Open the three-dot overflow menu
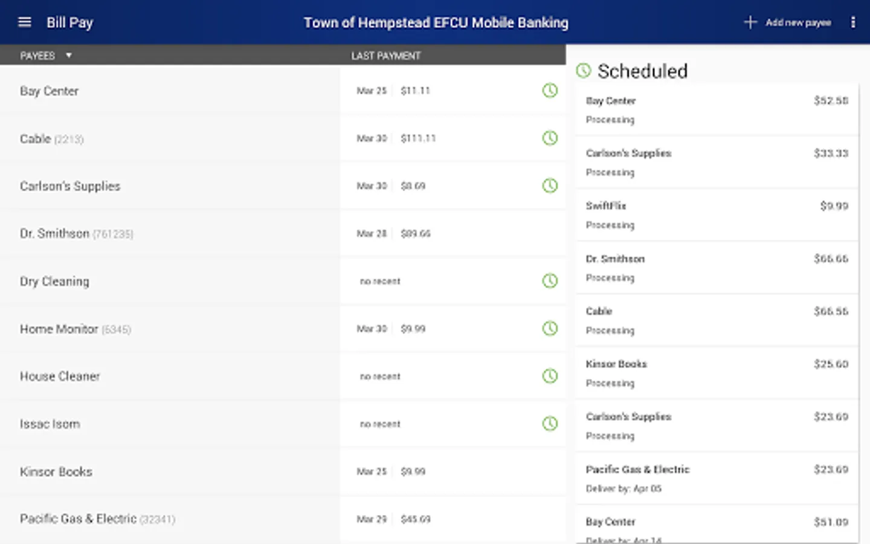870x544 pixels. (x=853, y=22)
